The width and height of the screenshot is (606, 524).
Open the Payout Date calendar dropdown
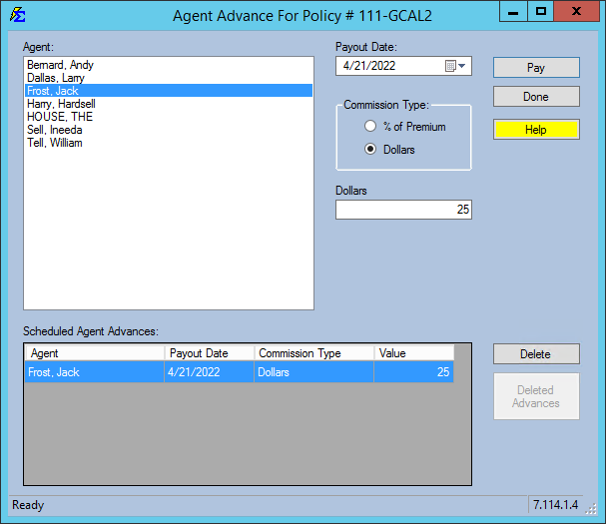455,66
